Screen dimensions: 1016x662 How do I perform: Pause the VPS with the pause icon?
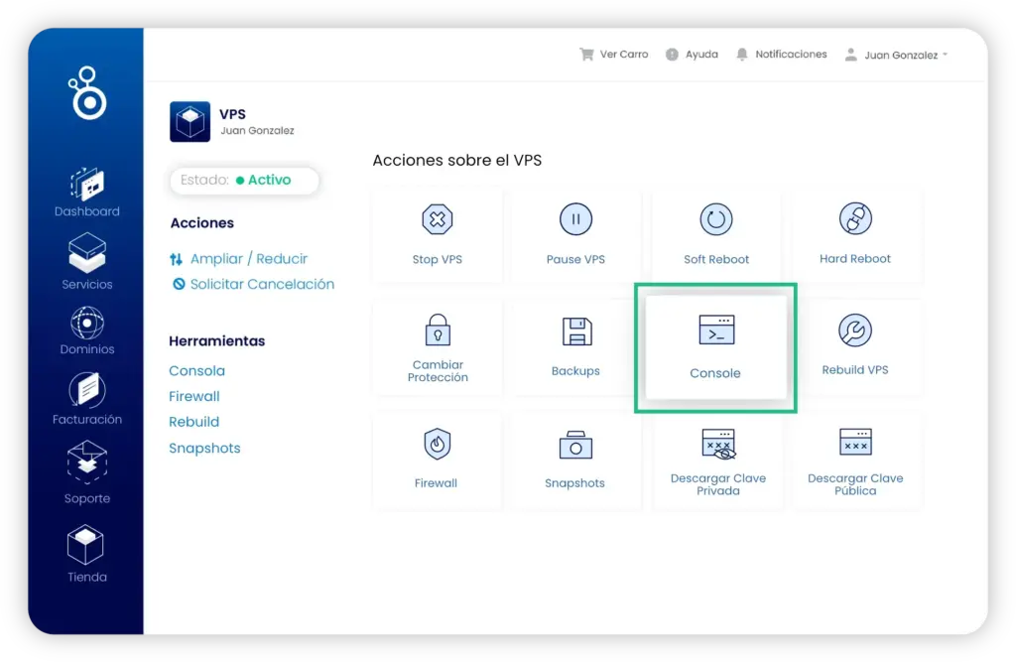pyautogui.click(x=575, y=219)
